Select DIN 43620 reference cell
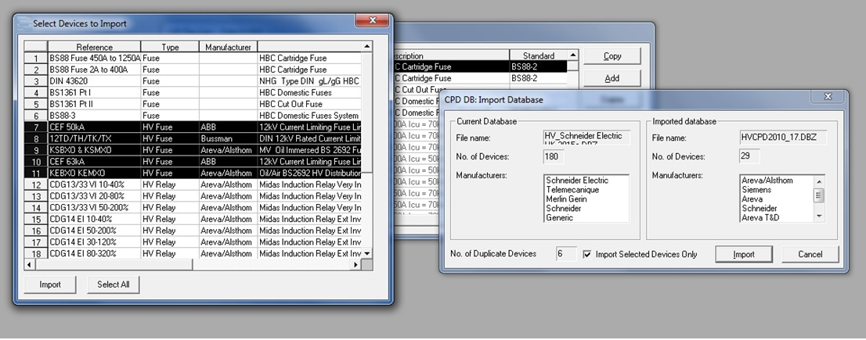 (95, 81)
